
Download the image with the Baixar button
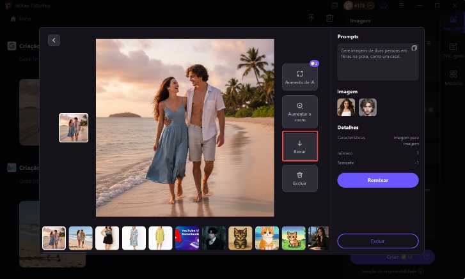[x=299, y=146]
